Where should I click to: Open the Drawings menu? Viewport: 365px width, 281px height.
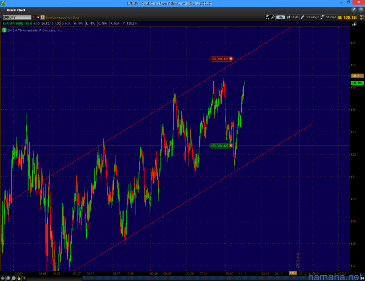click(310, 17)
